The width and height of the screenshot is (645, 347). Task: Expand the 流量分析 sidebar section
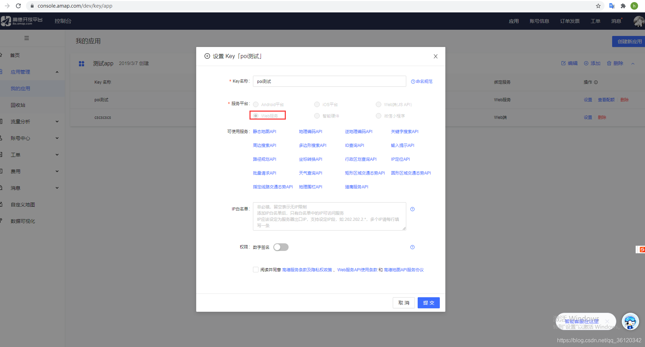[x=57, y=122]
